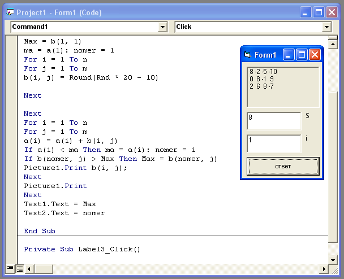The width and height of the screenshot is (344, 279).
Task: Select the Command1 object combo box
Action: coord(89,27)
